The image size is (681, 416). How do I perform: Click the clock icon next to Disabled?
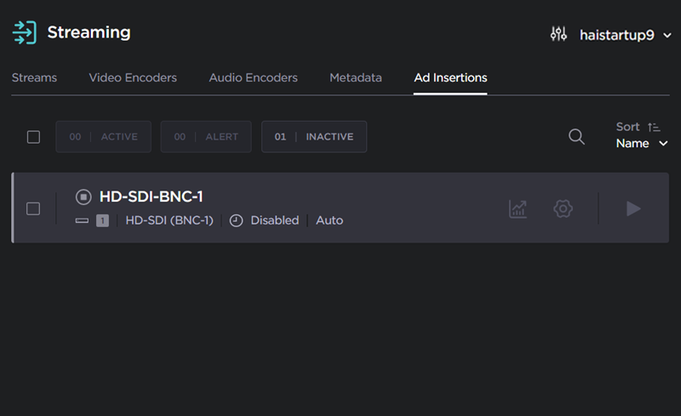[x=237, y=220]
